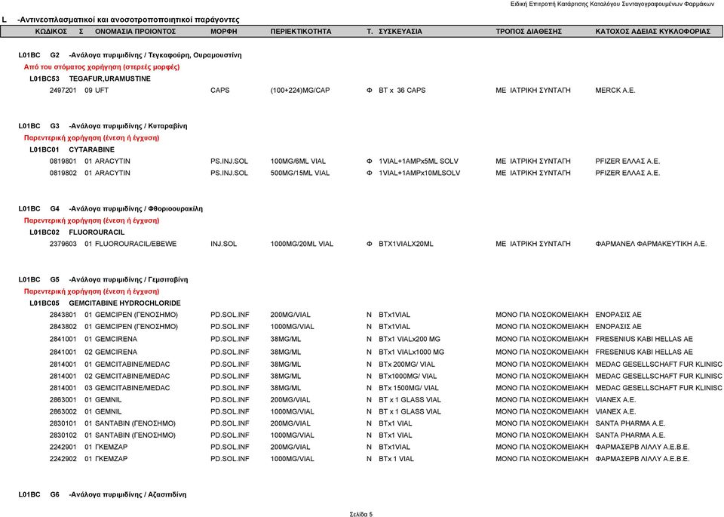Click content 500MG/15ML VIAL
This screenshot has height=517, width=724.
[300, 174]
